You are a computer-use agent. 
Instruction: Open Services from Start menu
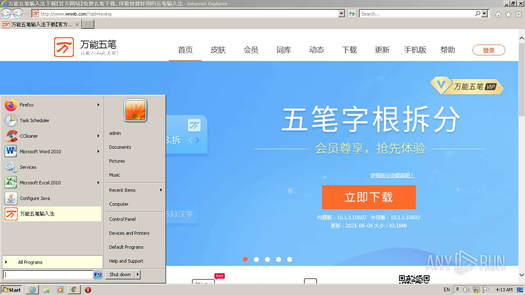[52, 167]
